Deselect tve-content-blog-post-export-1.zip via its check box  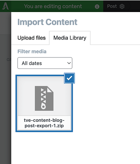tap(69, 78)
